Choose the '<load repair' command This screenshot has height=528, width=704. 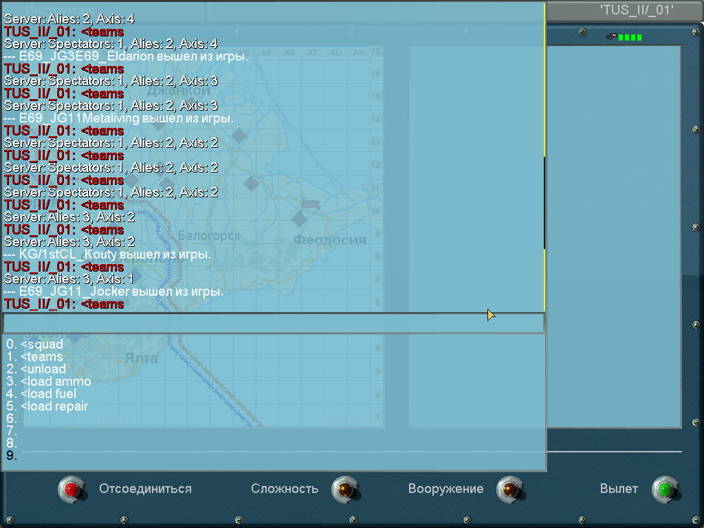point(54,406)
